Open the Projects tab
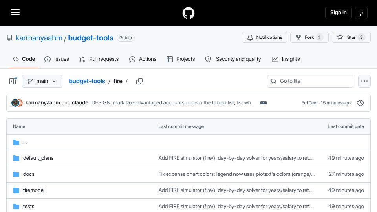This screenshot has width=377, height=212. coord(181,59)
